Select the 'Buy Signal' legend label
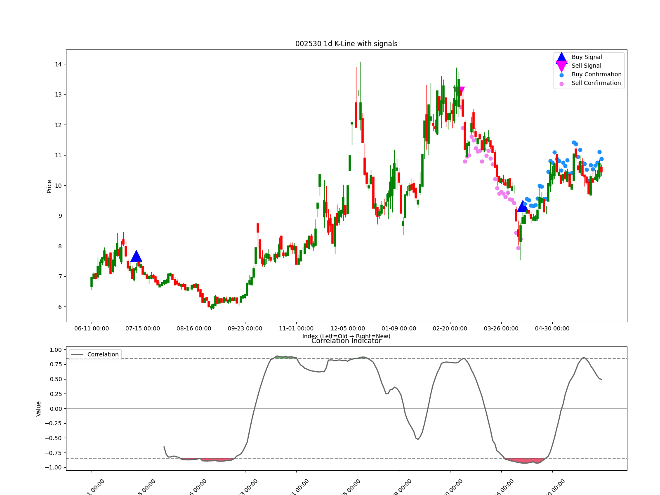 click(x=587, y=57)
